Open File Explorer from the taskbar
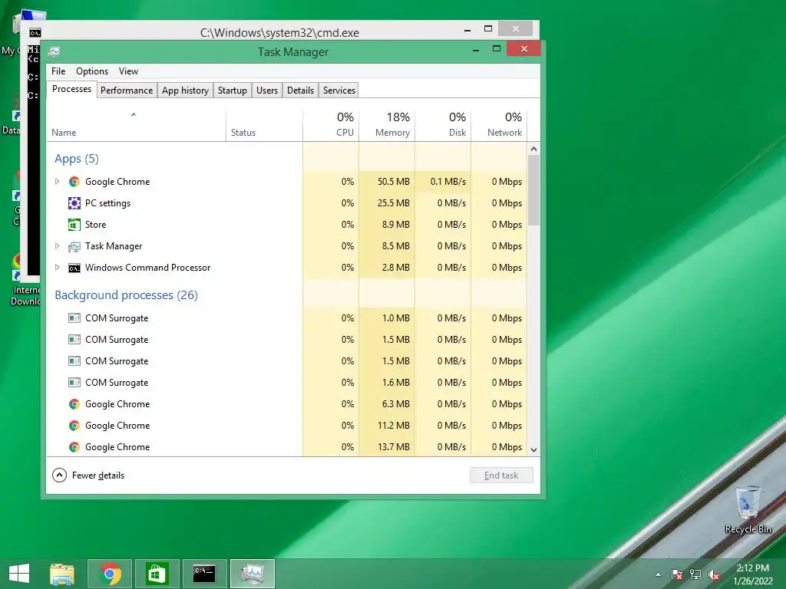 (62, 574)
